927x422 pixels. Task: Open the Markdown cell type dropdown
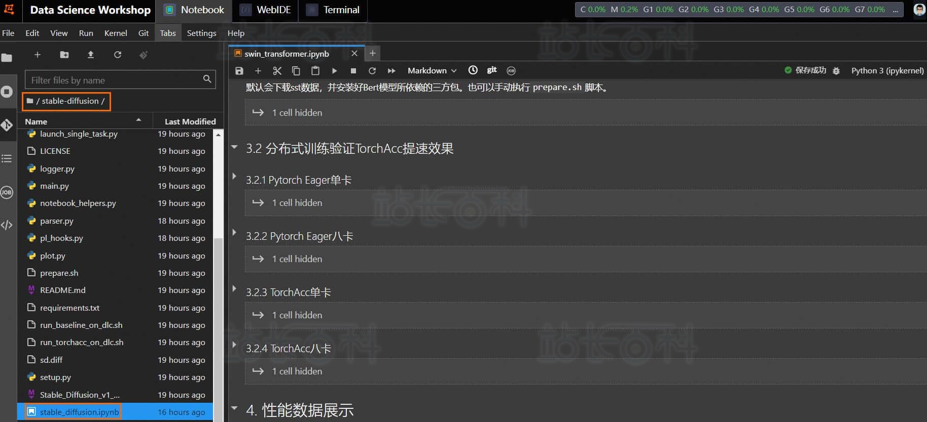point(432,71)
